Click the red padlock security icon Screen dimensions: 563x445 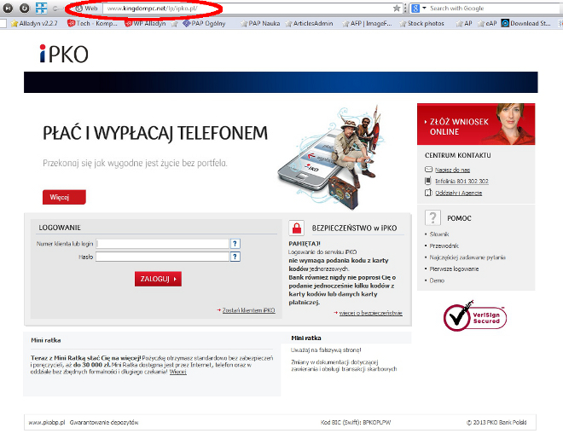pos(297,228)
